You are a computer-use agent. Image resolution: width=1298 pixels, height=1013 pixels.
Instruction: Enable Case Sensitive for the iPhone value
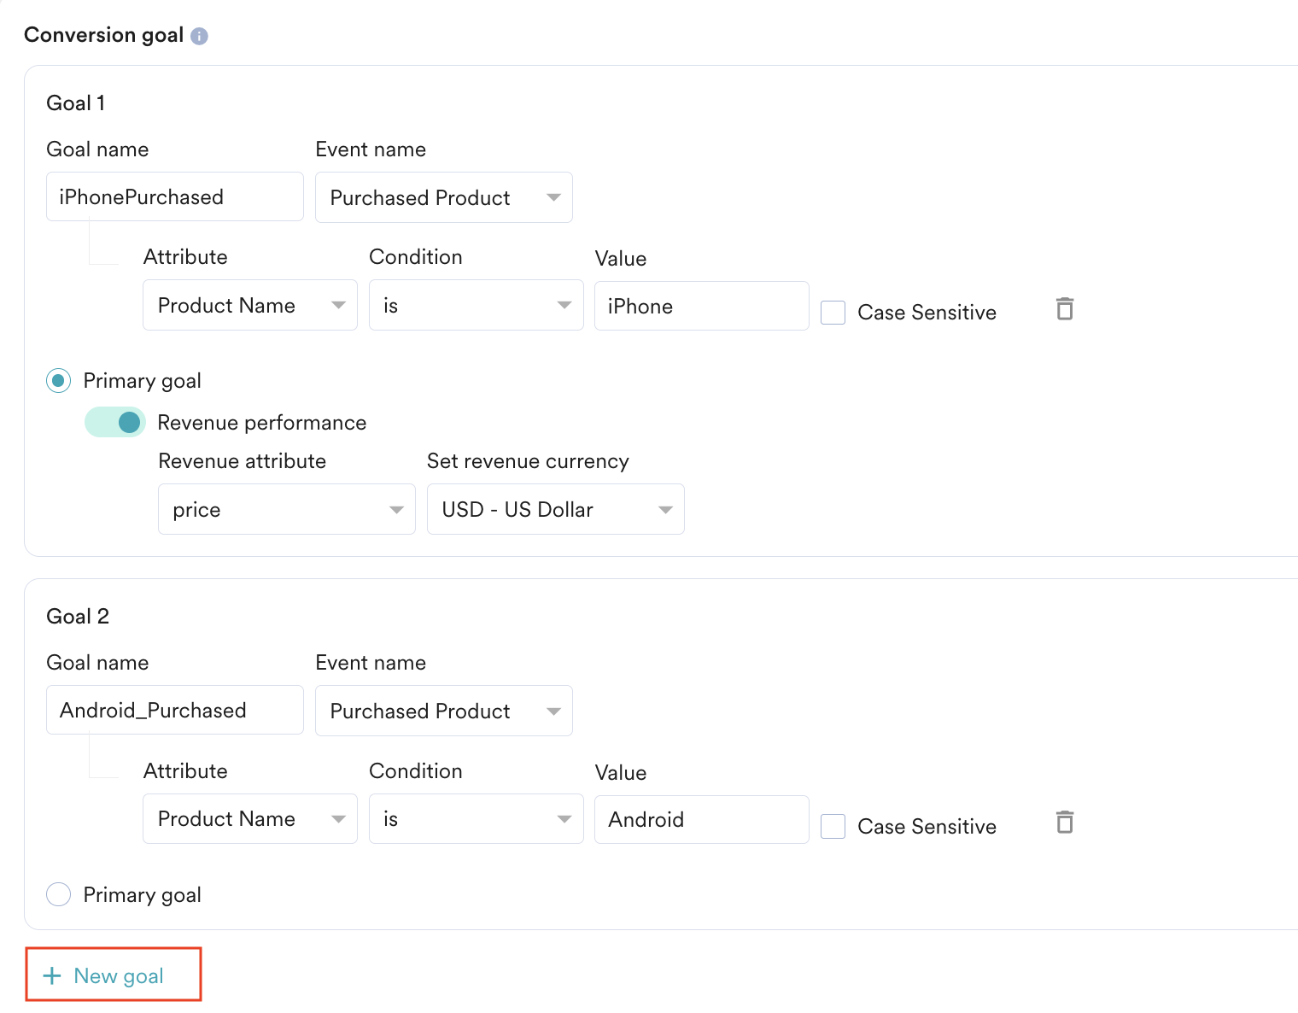point(833,313)
